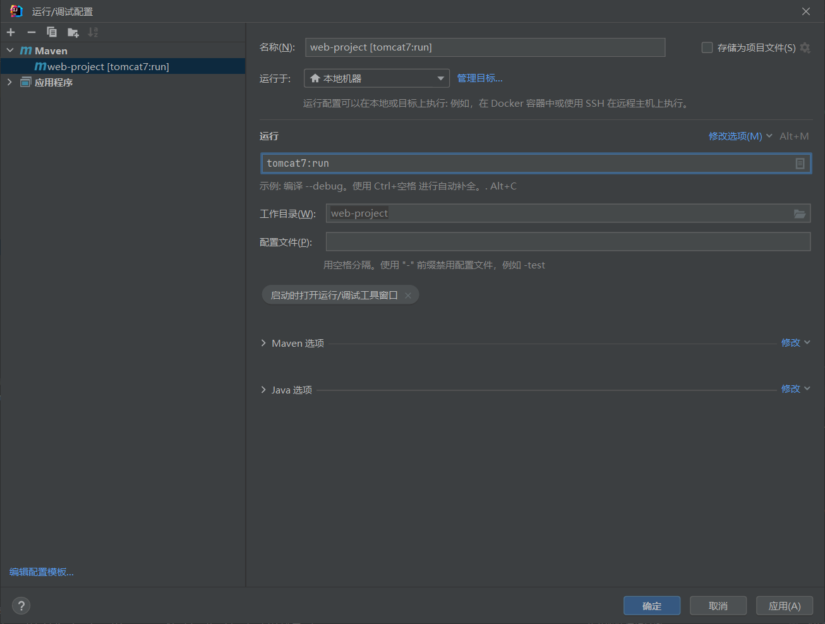Expand the 应用程序 tree node
The image size is (825, 624).
(x=10, y=82)
